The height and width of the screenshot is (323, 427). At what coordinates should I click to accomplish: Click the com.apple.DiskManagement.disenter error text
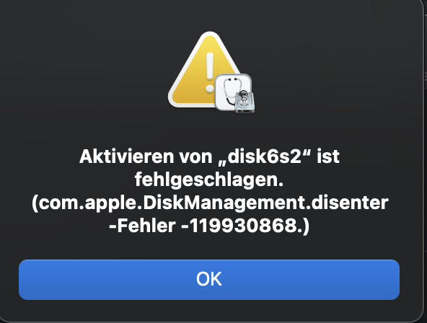click(x=210, y=203)
